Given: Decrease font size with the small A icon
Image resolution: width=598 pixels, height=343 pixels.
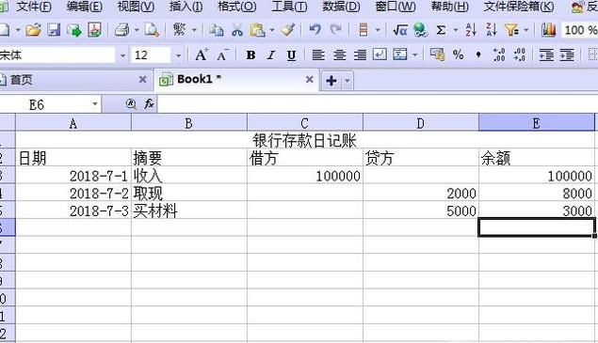Looking at the screenshot, I should (223, 55).
